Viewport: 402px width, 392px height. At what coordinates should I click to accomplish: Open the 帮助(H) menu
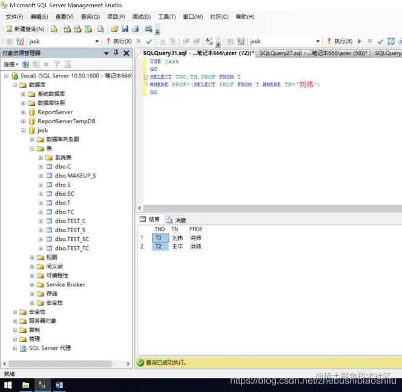click(x=245, y=17)
